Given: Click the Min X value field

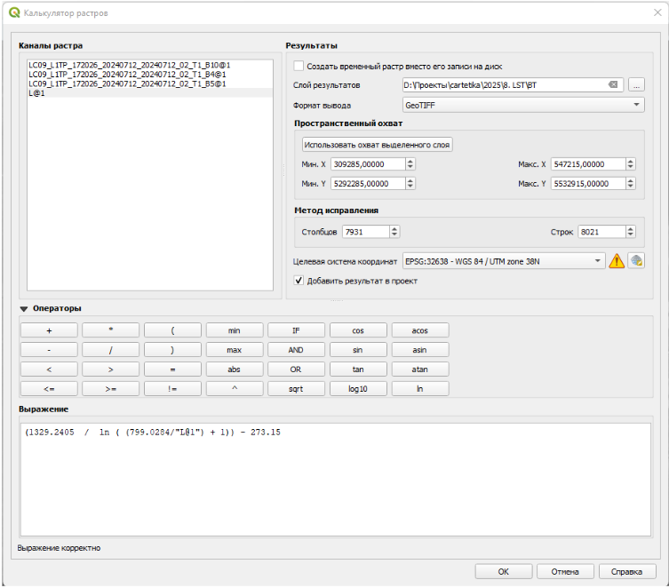Looking at the screenshot, I should coord(368,164).
